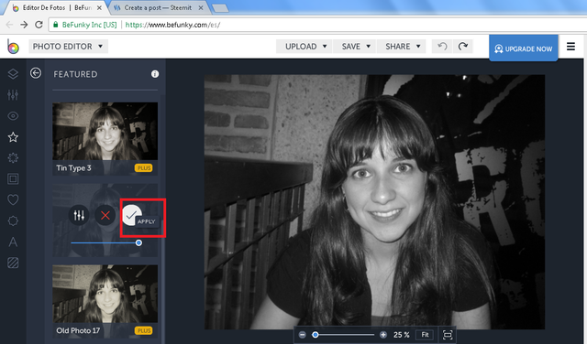Open the Save dropdown menu
The height and width of the screenshot is (344, 587).
pyautogui.click(x=354, y=47)
